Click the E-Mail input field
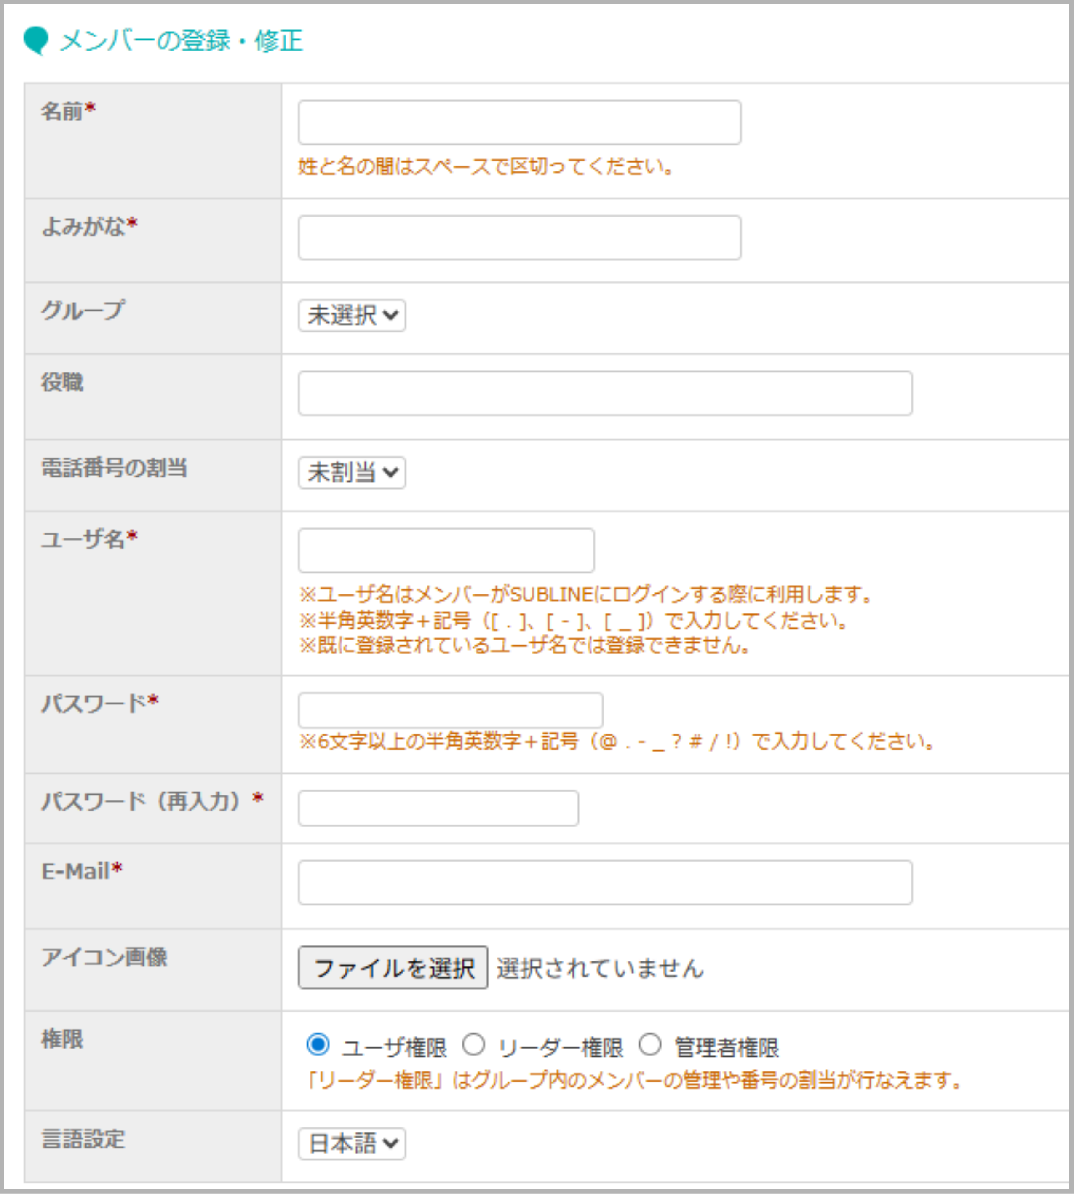This screenshot has height=1194, width=1074. [604, 882]
